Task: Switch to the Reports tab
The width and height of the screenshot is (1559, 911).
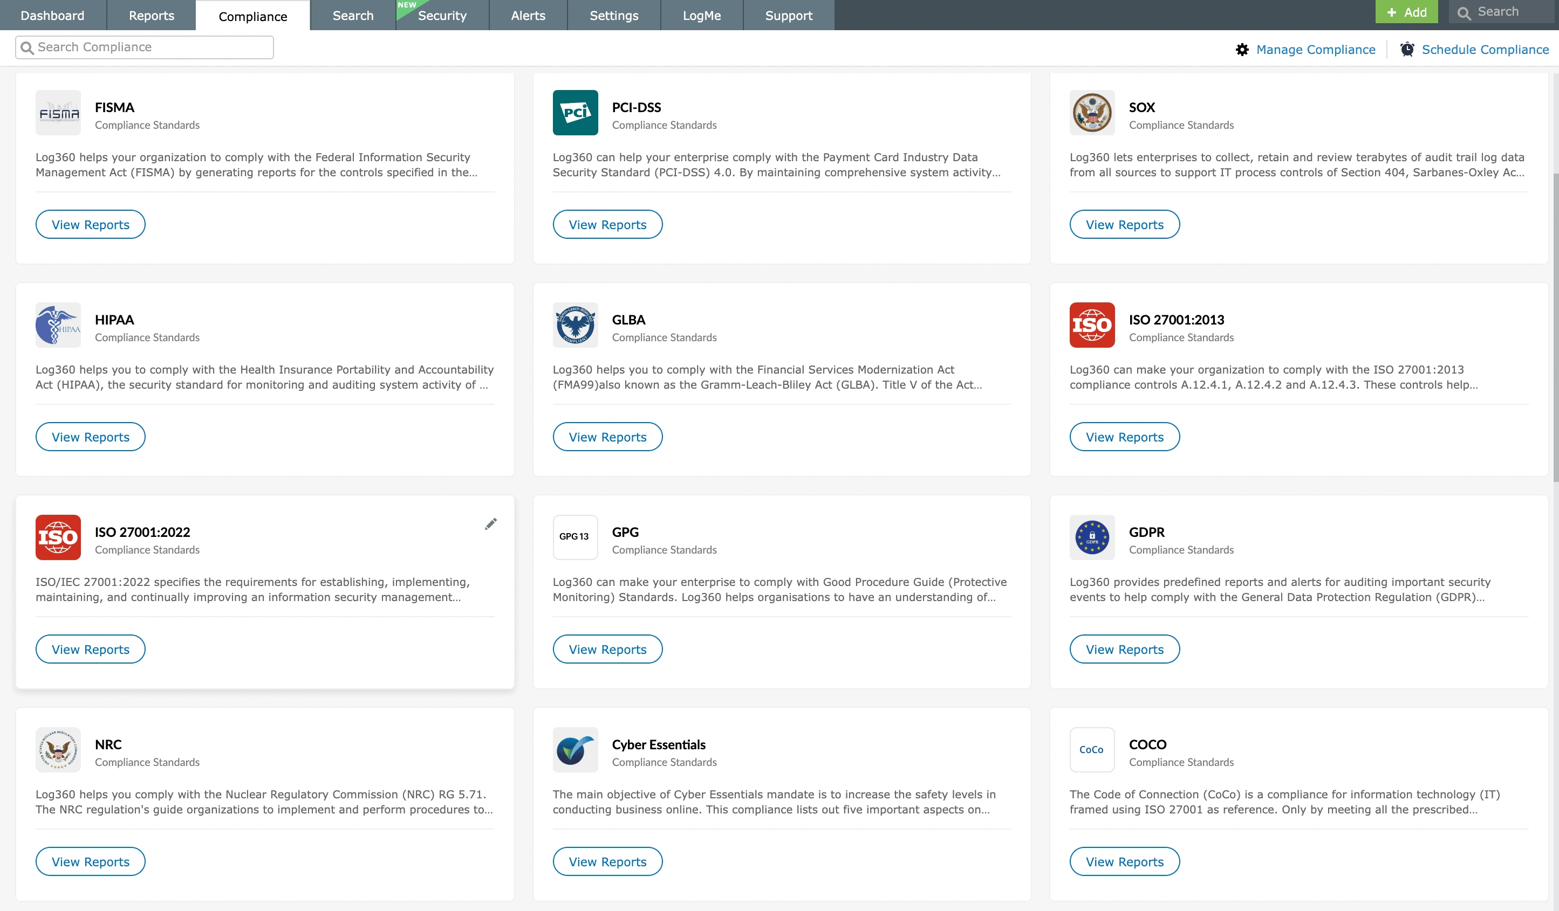Action: click(152, 16)
